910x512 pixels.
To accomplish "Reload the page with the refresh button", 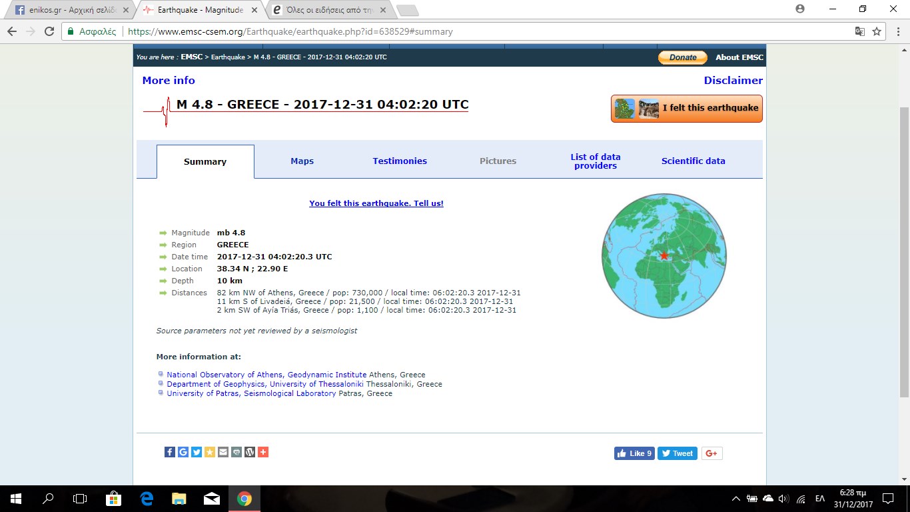I will pyautogui.click(x=49, y=31).
